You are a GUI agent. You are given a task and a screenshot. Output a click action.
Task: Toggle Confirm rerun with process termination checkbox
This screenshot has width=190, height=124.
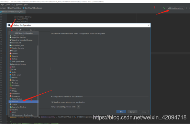point(52,102)
